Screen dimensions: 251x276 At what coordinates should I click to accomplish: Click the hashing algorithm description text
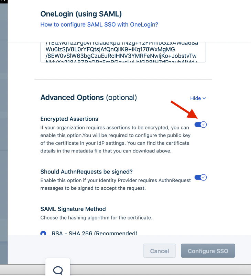coord(96,218)
